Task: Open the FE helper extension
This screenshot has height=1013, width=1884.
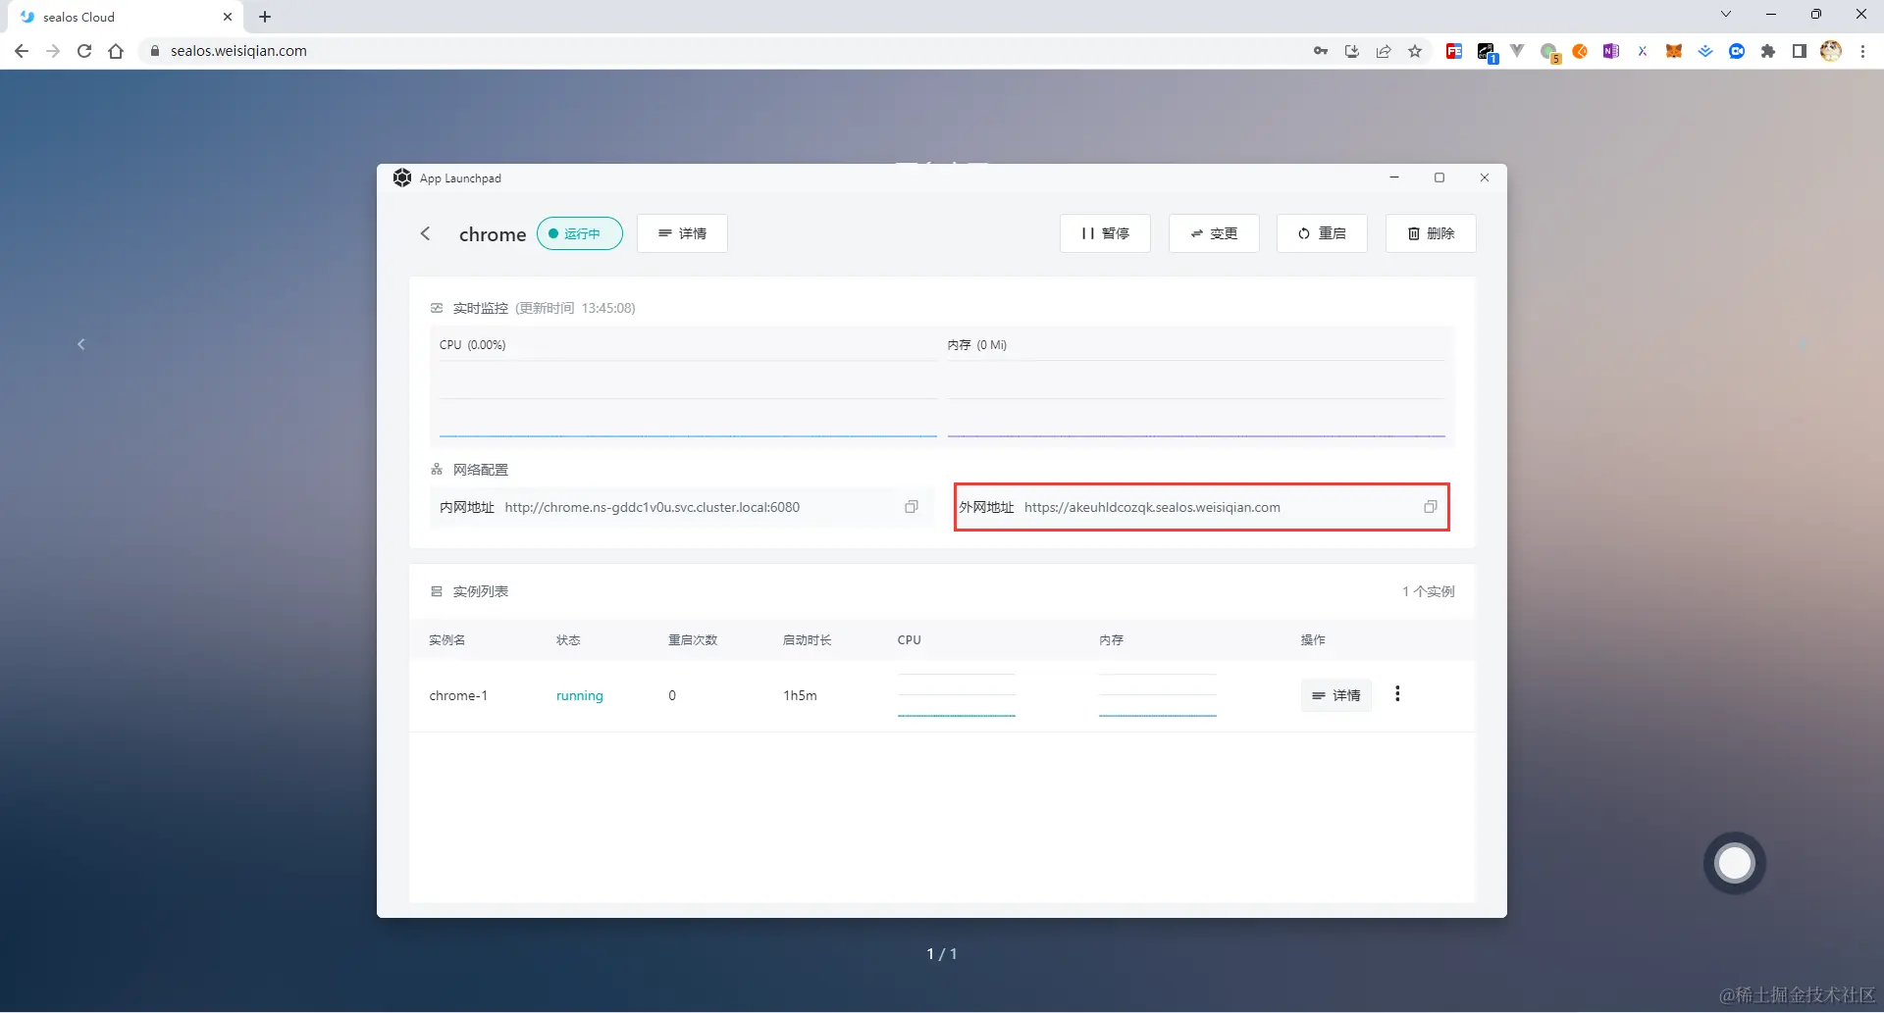Action: tap(1454, 51)
